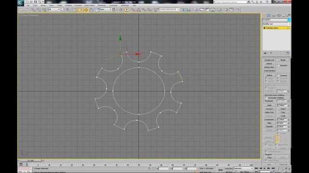Expand the quick access toolbar dropdown arrow

pyautogui.click(x=43, y=2)
